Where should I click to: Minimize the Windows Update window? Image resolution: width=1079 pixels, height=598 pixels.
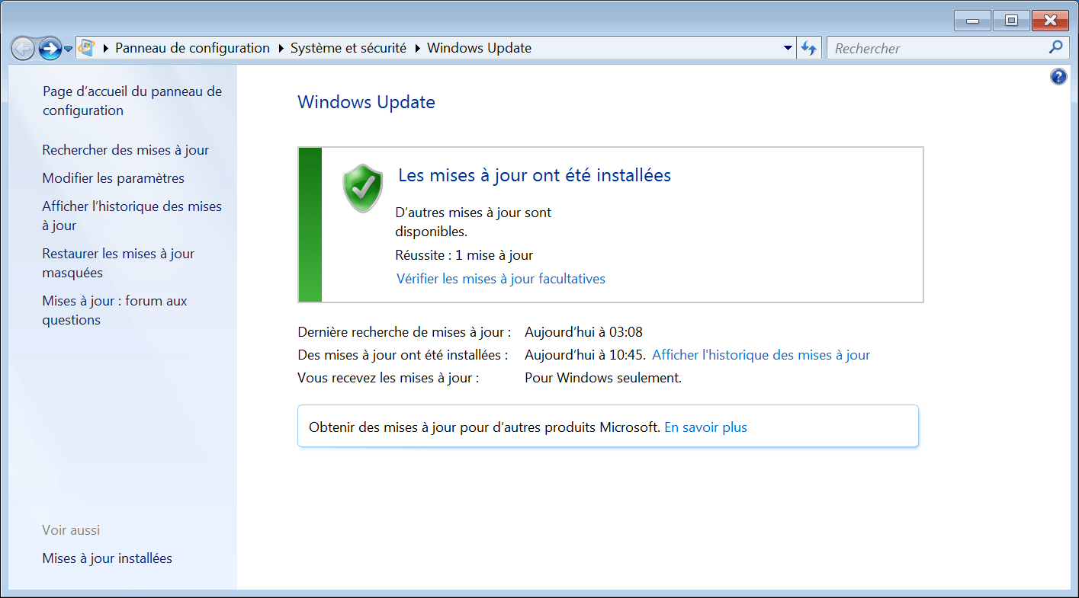(972, 21)
